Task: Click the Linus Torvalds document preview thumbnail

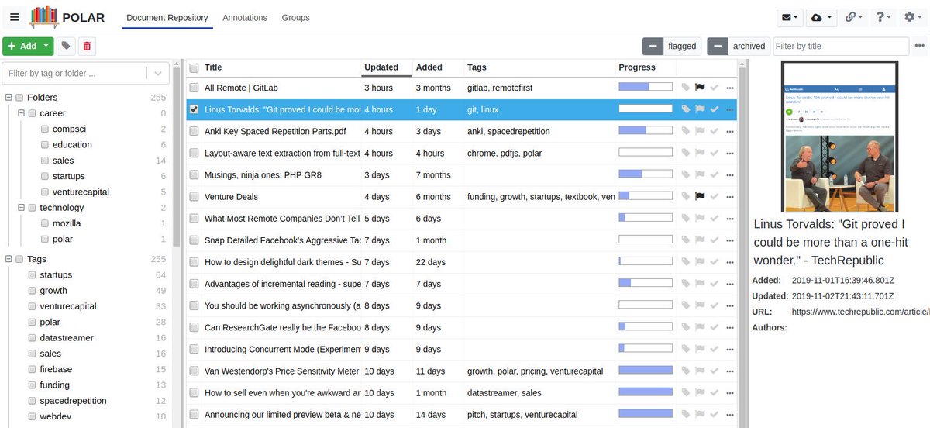Action: (x=839, y=137)
